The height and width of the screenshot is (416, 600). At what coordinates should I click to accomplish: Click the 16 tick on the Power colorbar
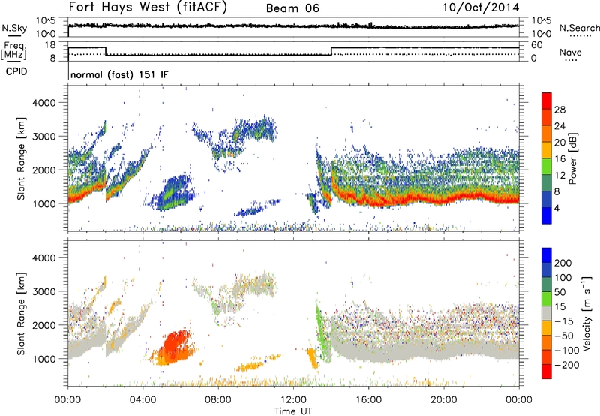(559, 159)
